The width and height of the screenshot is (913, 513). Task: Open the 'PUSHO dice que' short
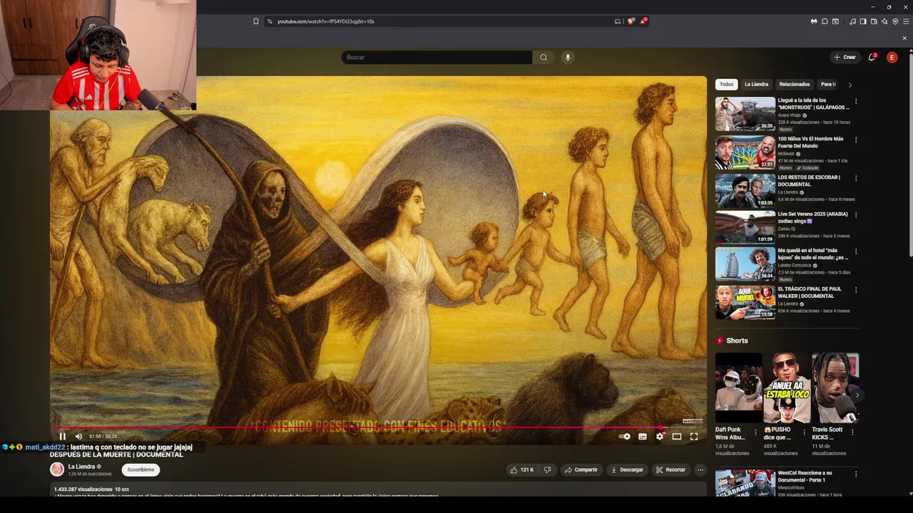coord(787,388)
